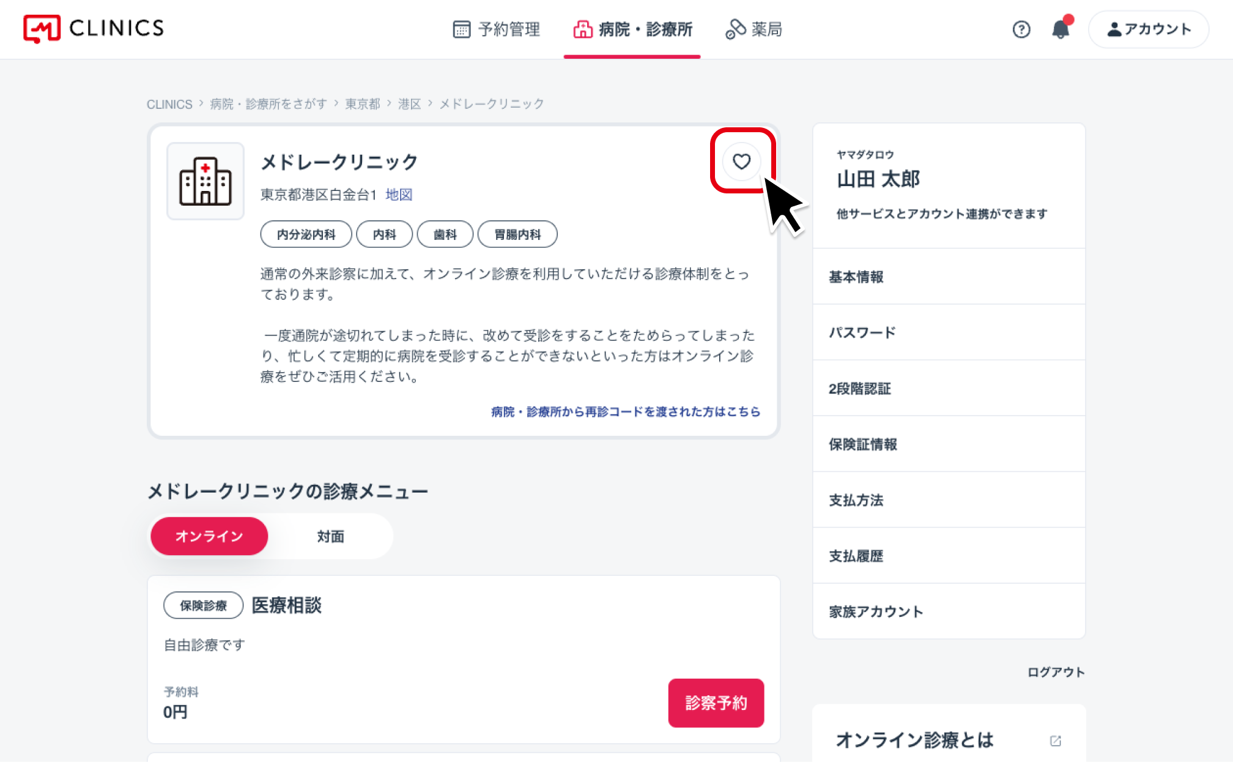Click the ログアウト link

pos(1056,672)
